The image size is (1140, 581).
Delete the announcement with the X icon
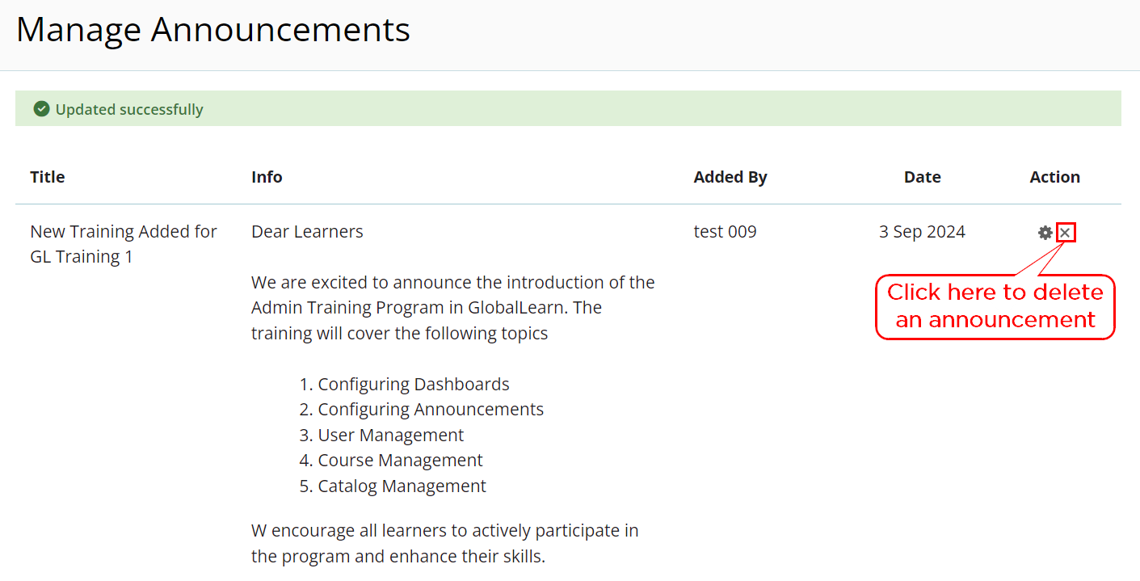pyautogui.click(x=1066, y=233)
